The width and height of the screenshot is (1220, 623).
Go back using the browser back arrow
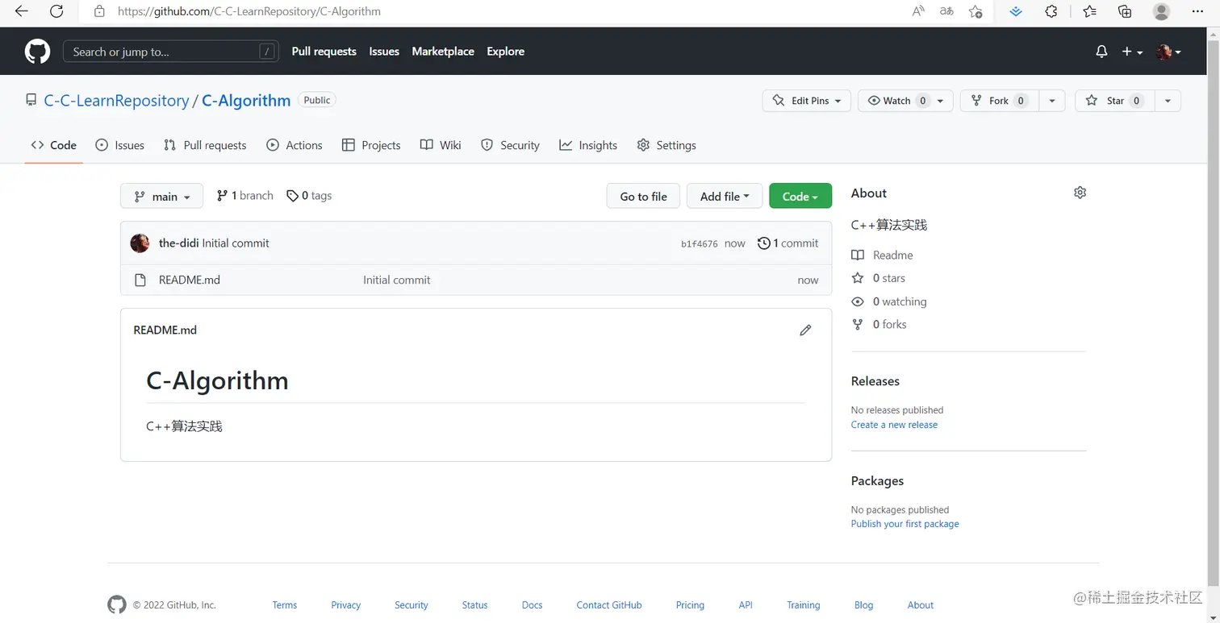(22, 11)
